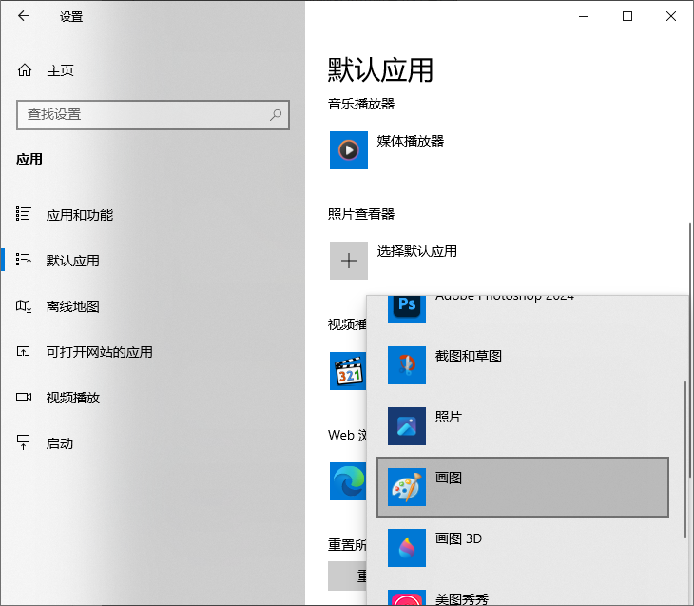Select 截图和草图 from app list

(522, 365)
